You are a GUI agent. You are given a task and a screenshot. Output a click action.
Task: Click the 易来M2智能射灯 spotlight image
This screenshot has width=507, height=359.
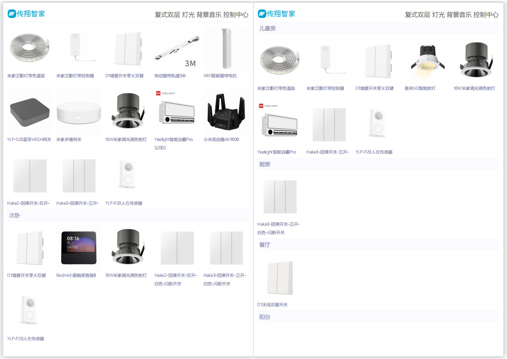pos(427,61)
